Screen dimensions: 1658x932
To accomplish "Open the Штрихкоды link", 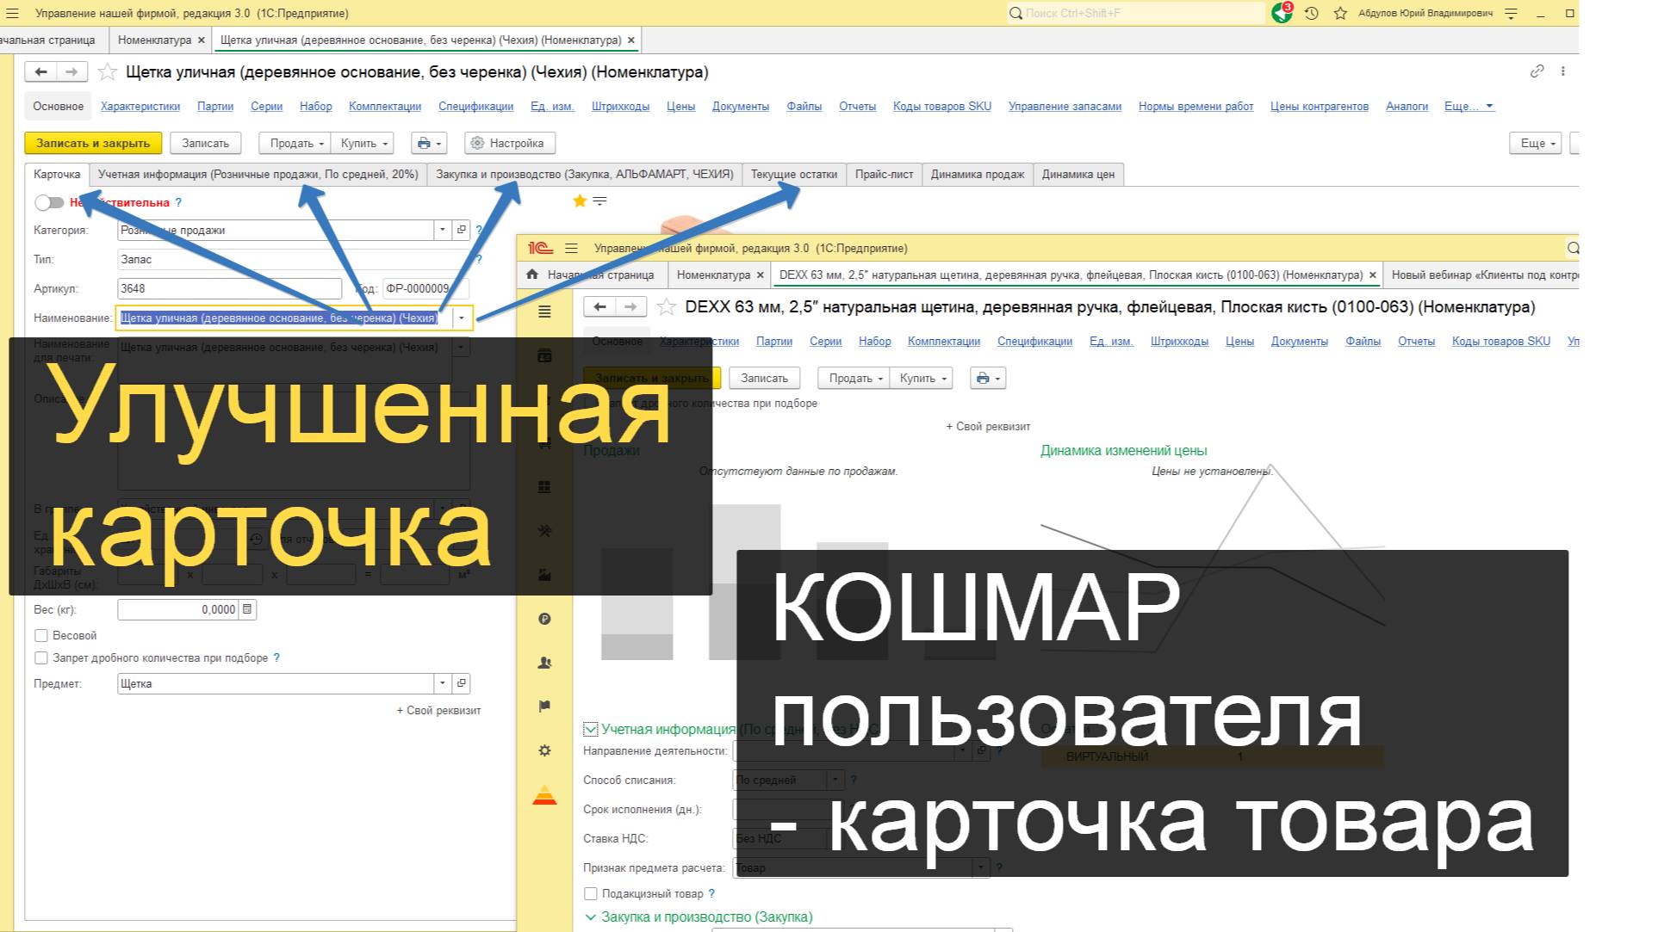I will click(620, 107).
